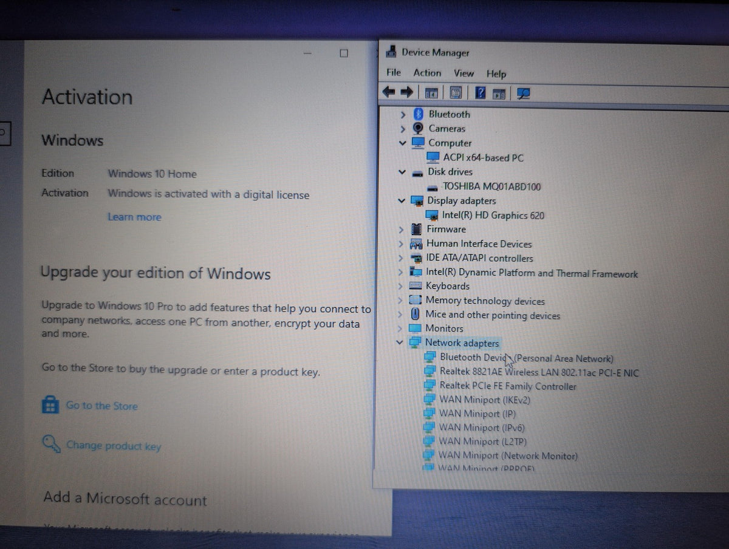
Task: Click the Learn more link in Activation
Action: (x=134, y=217)
